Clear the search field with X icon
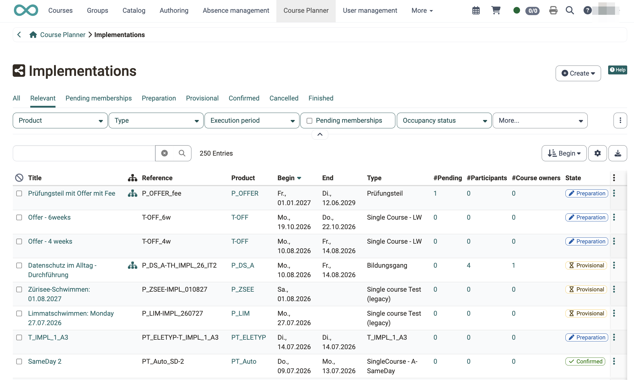 point(164,153)
